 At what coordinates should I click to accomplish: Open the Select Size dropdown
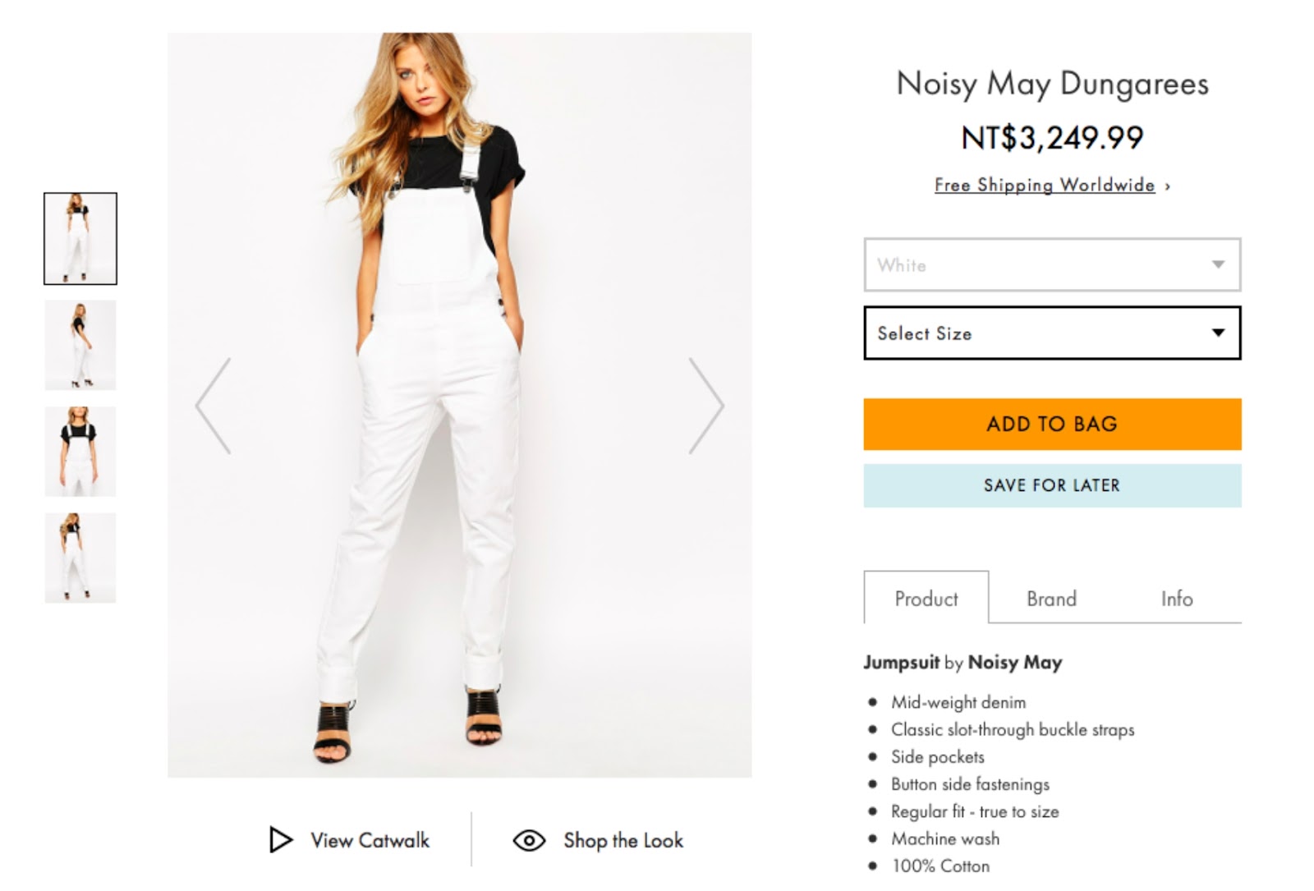coord(1035,333)
